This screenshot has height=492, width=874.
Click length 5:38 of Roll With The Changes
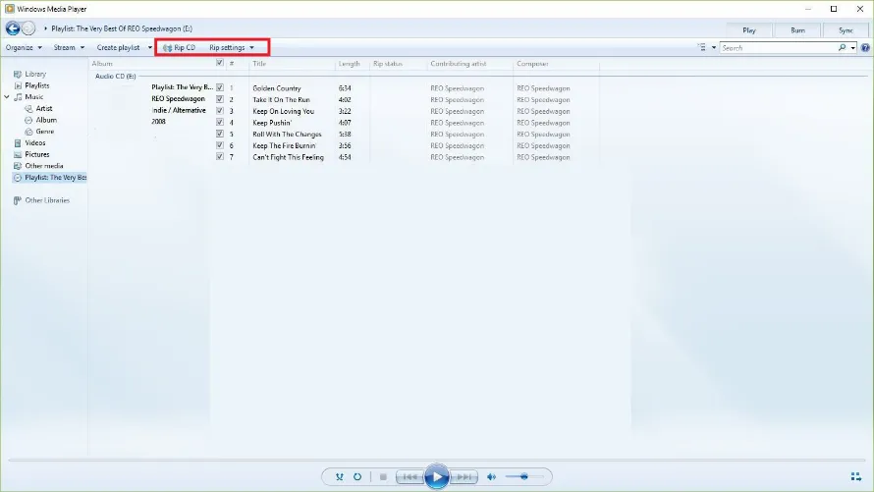click(x=345, y=135)
